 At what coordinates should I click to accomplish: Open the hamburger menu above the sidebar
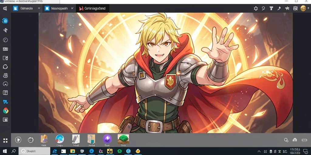pos(5,8)
